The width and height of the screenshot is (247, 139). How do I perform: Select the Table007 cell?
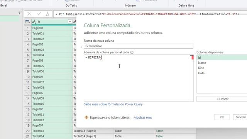pyautogui.click(x=52, y=82)
